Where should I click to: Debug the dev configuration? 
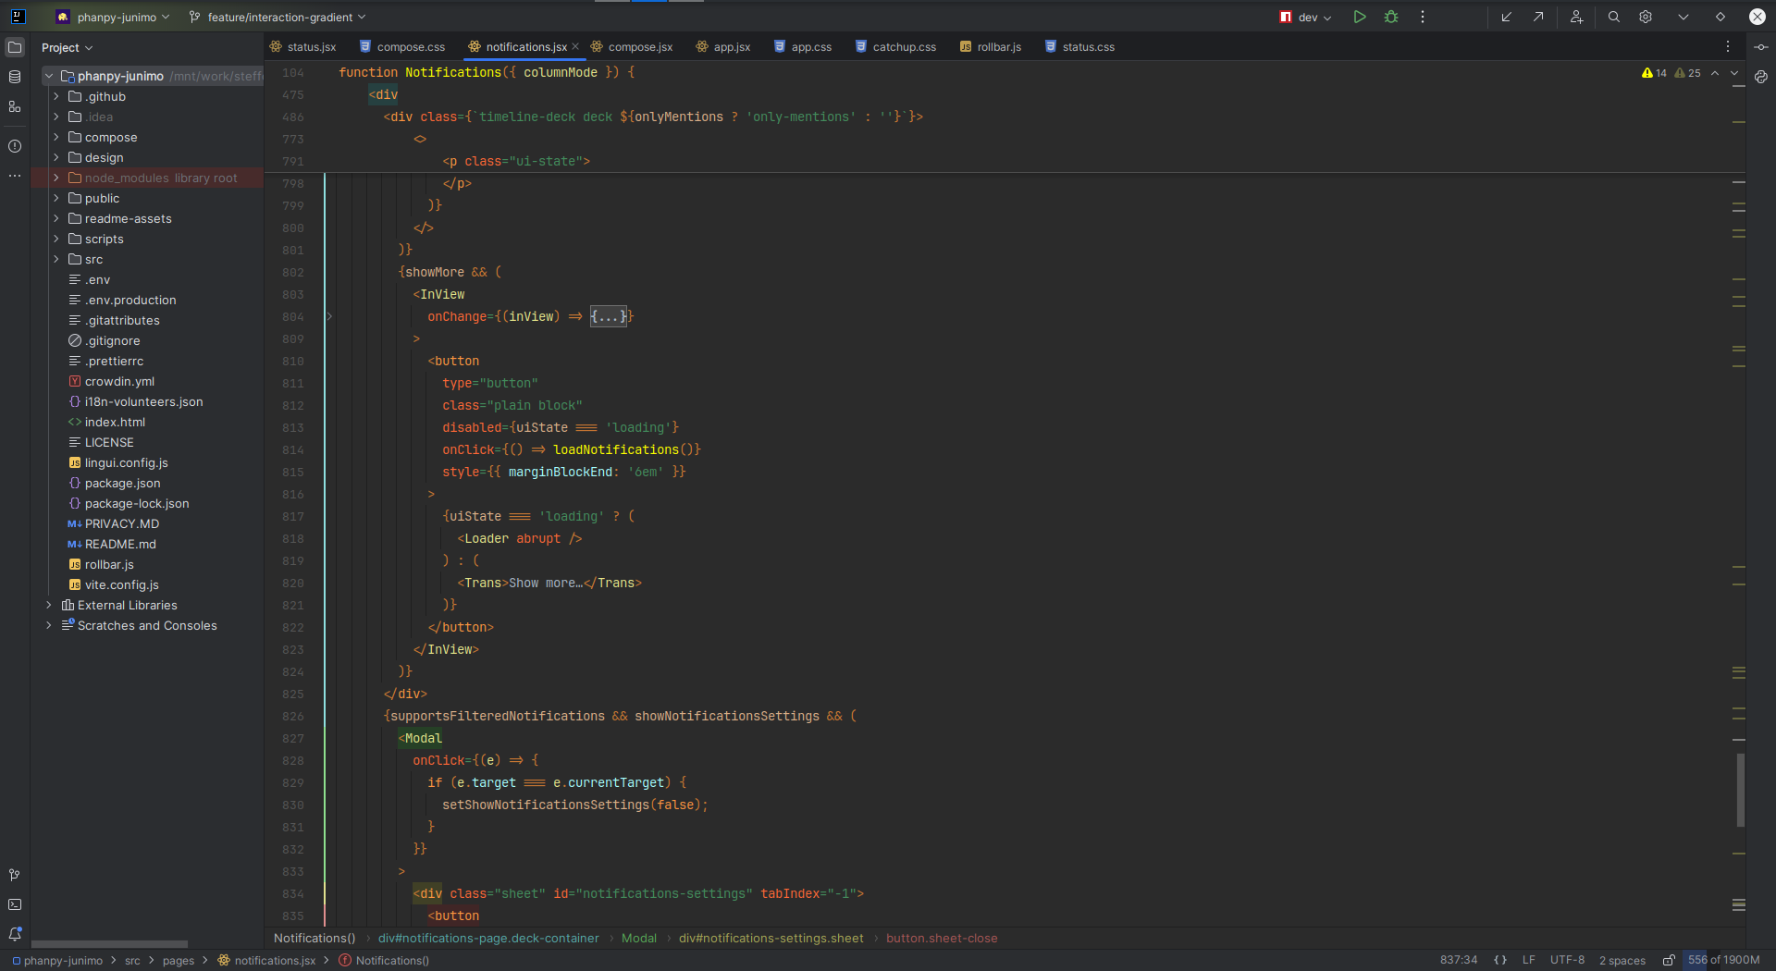(x=1391, y=17)
